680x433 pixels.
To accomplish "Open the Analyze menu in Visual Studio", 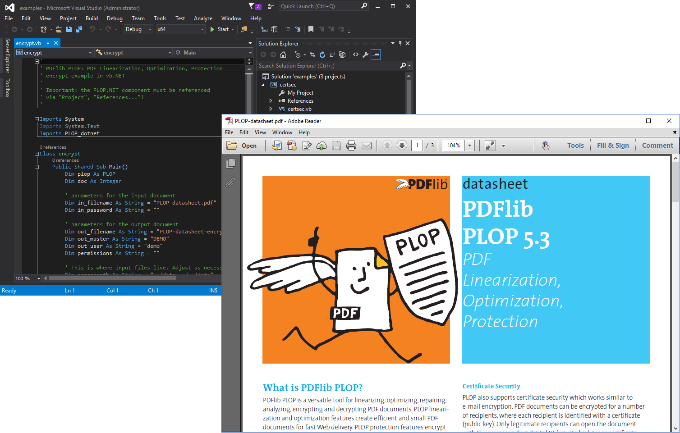I will point(203,18).
